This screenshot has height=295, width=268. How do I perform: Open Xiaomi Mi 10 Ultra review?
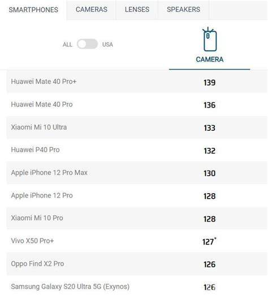point(39,127)
